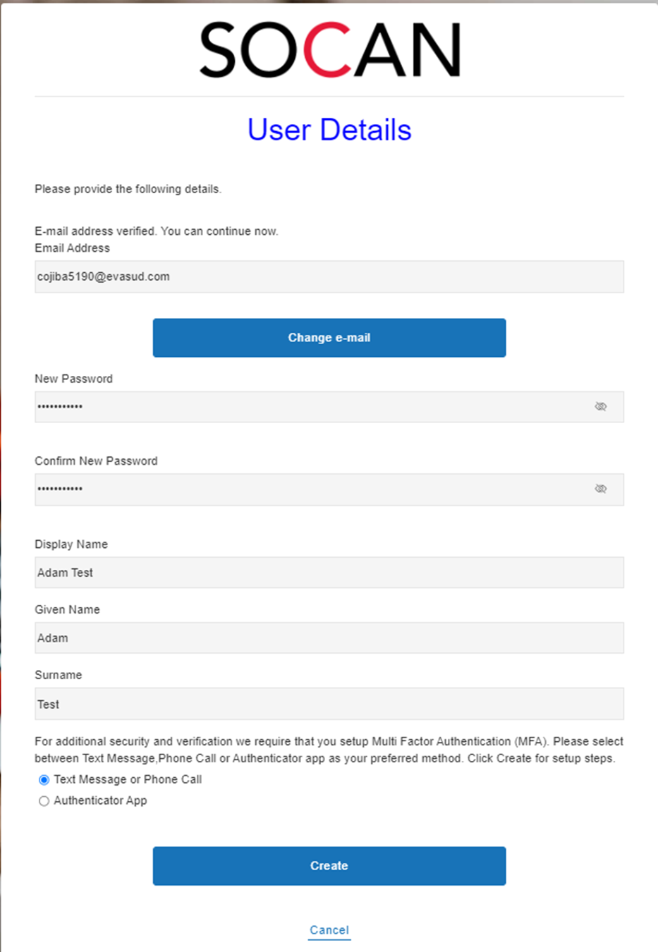Click inside the New Password field
Screen dimensions: 658x952
click(x=310, y=407)
